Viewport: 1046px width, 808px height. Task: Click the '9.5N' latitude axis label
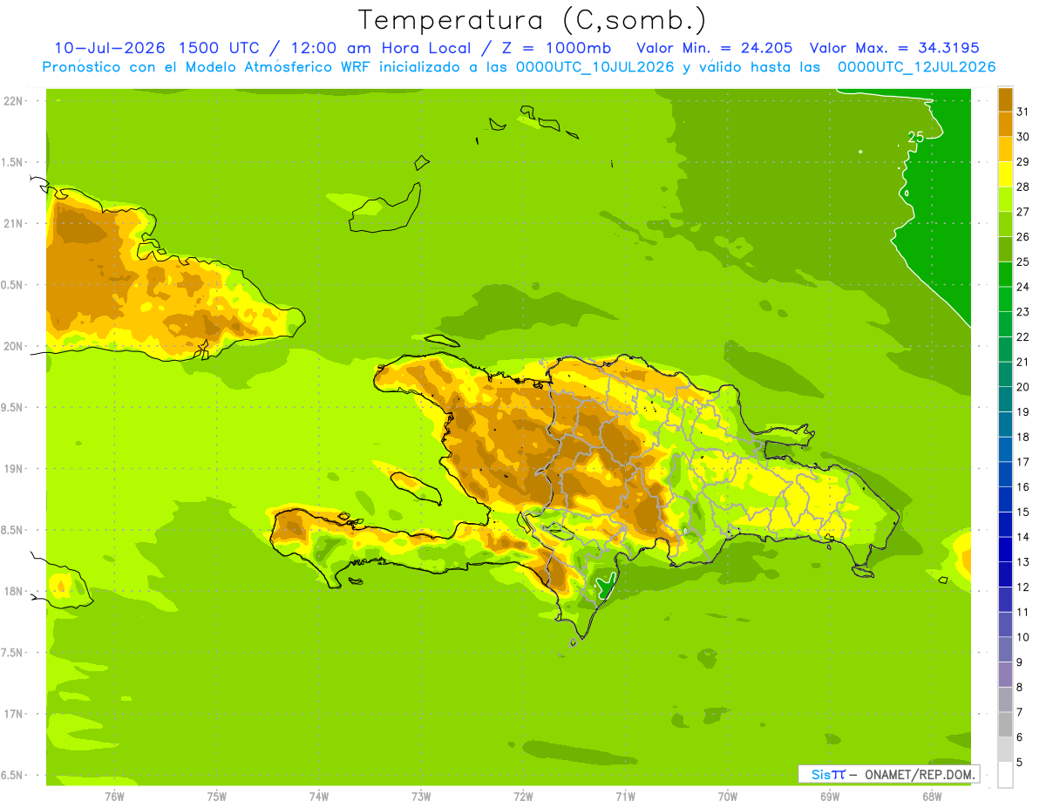13,408
